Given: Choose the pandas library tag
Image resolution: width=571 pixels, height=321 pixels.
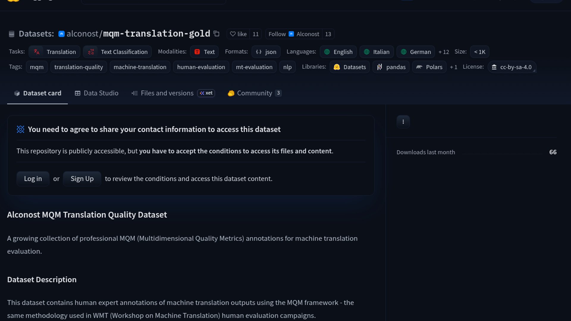Looking at the screenshot, I should (x=391, y=67).
